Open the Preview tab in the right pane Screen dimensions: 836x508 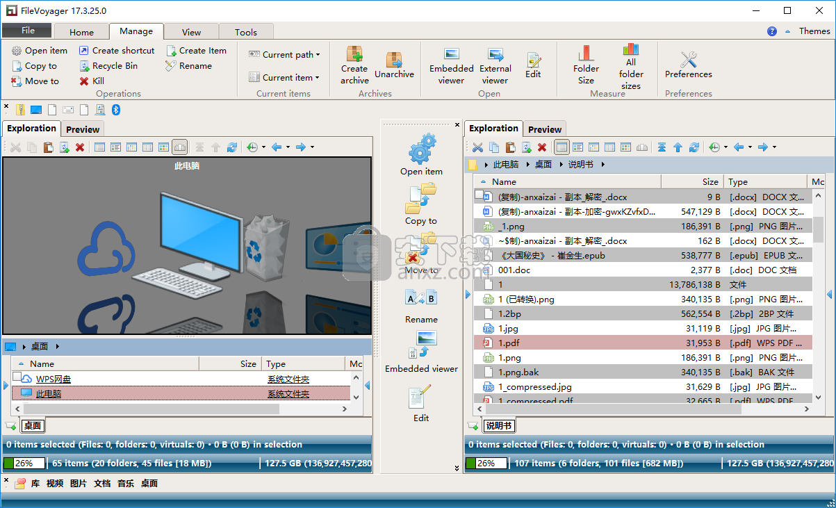tap(545, 129)
